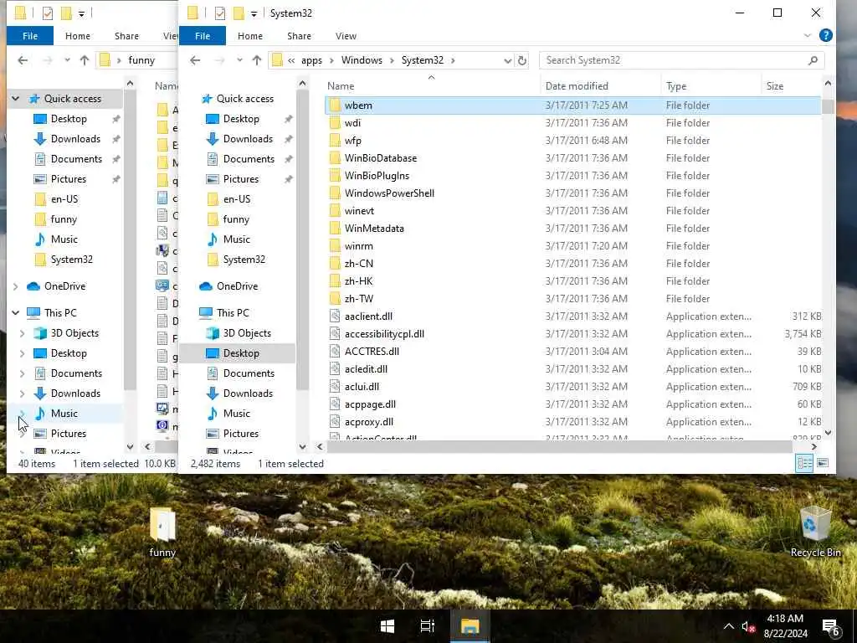
Task: Select Music under Quick access in System32 sidebar
Action: [236, 239]
